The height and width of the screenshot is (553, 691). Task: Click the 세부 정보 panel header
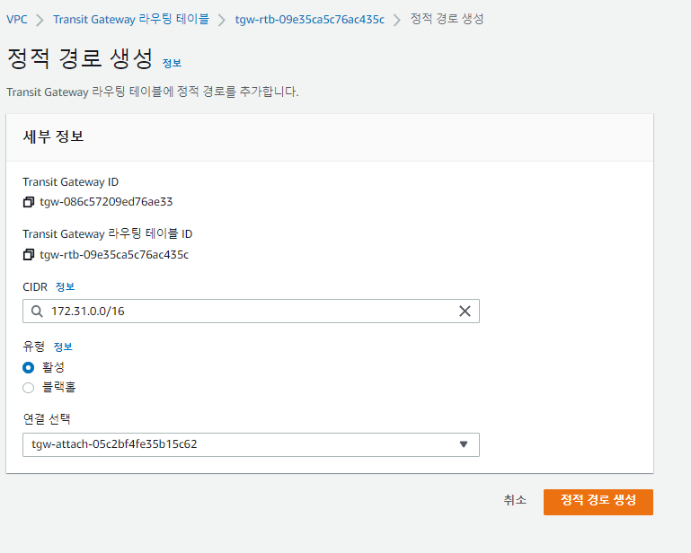(x=329, y=137)
